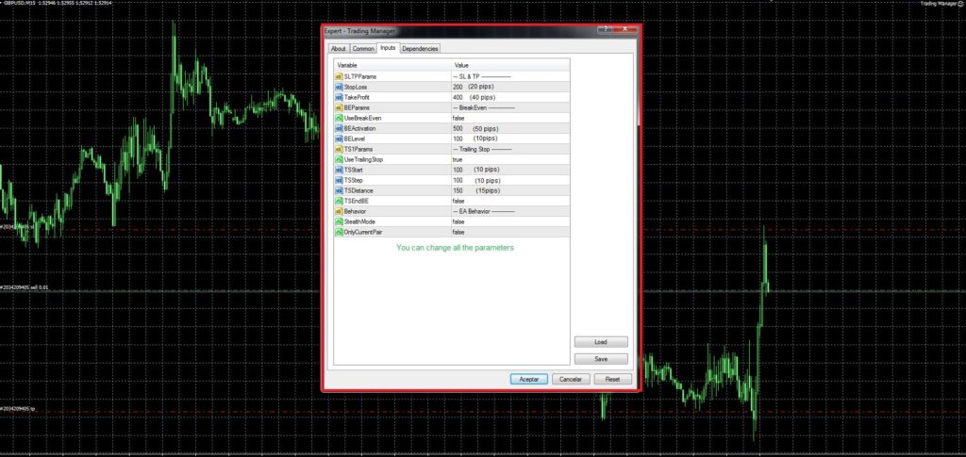Select the StealthMode variable name

[x=360, y=221]
